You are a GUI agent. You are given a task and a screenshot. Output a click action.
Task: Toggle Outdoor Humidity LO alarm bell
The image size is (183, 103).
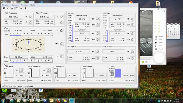(x=132, y=39)
